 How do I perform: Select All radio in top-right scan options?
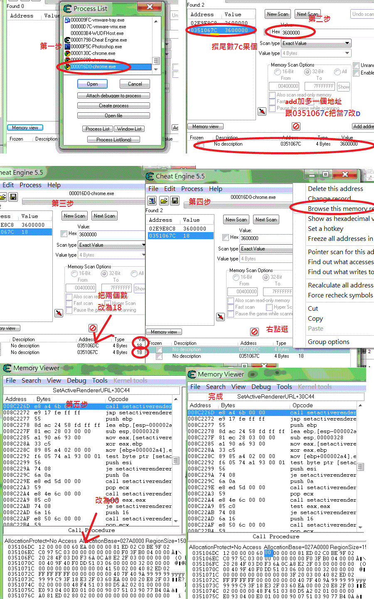pos(337,72)
